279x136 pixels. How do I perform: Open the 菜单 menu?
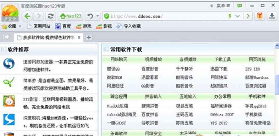(x=223, y=6)
